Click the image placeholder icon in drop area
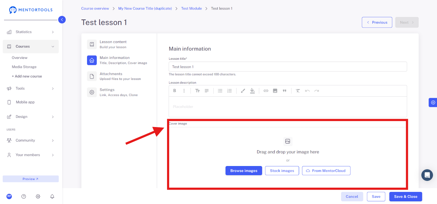The height and width of the screenshot is (204, 437). [x=288, y=141]
